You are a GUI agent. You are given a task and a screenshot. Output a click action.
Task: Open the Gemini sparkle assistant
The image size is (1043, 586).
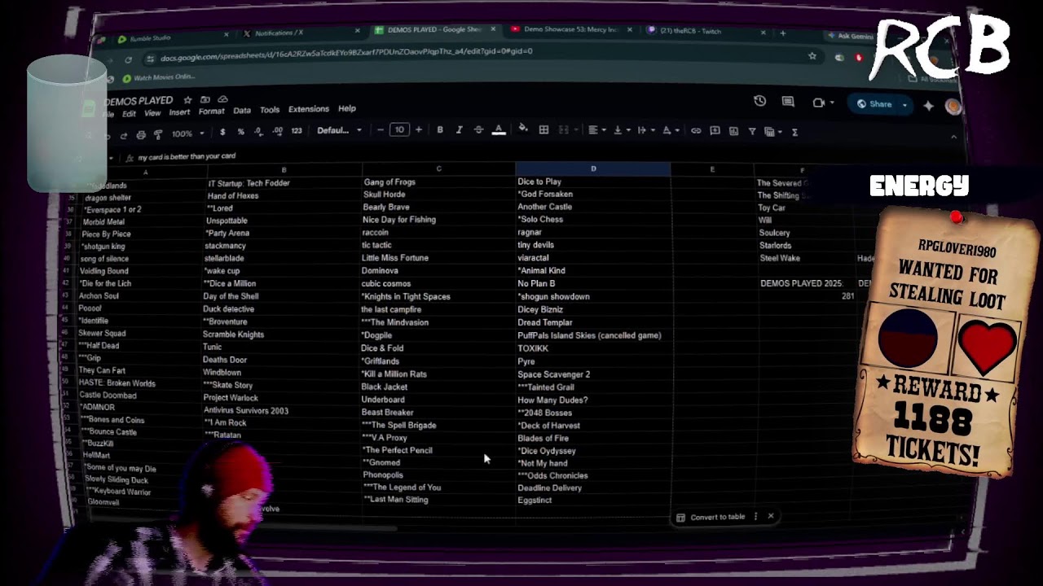click(x=928, y=105)
